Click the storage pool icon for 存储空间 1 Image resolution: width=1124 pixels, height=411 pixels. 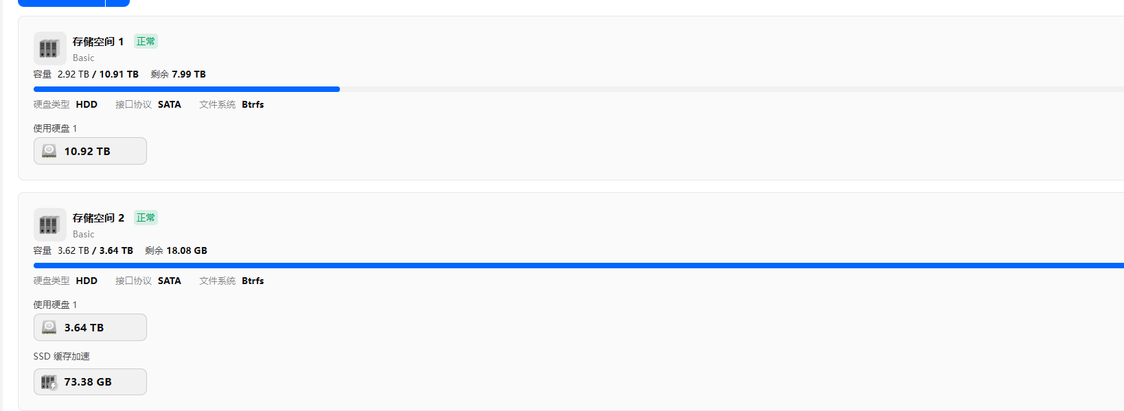49,48
